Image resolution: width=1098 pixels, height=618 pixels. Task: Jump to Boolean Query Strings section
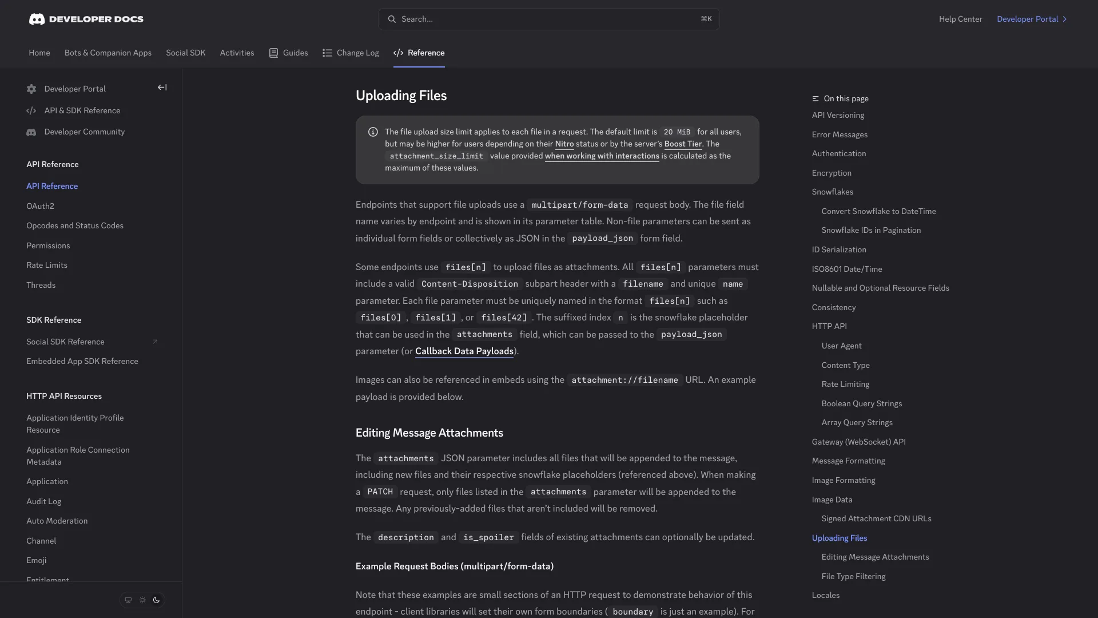coord(861,403)
